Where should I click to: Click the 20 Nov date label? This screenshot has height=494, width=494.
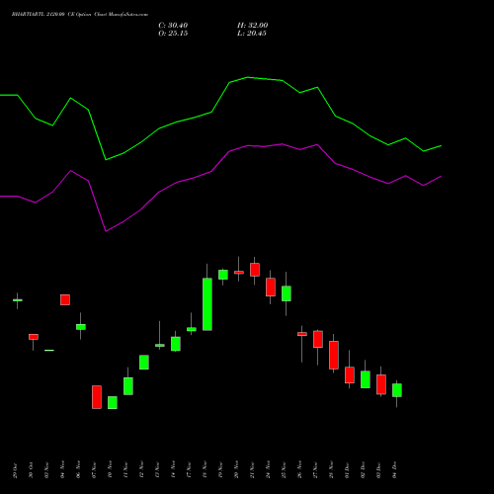click(236, 470)
